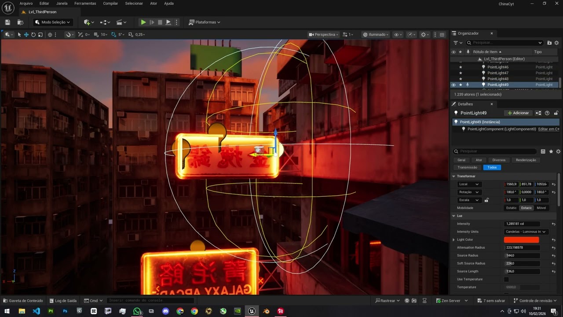Open the Plataformas dropdown

click(205, 22)
